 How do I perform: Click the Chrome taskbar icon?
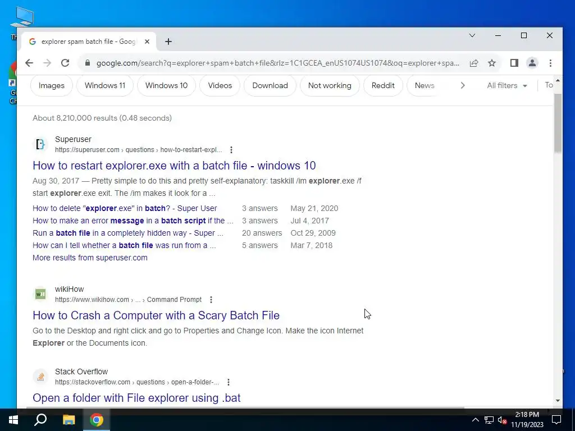pyautogui.click(x=97, y=420)
